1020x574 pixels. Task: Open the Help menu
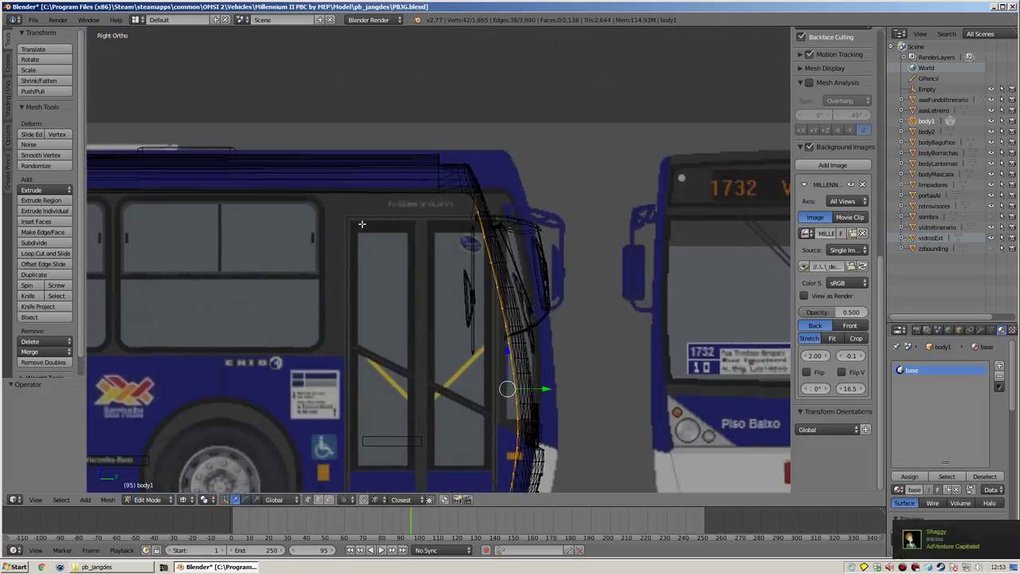pyautogui.click(x=116, y=20)
